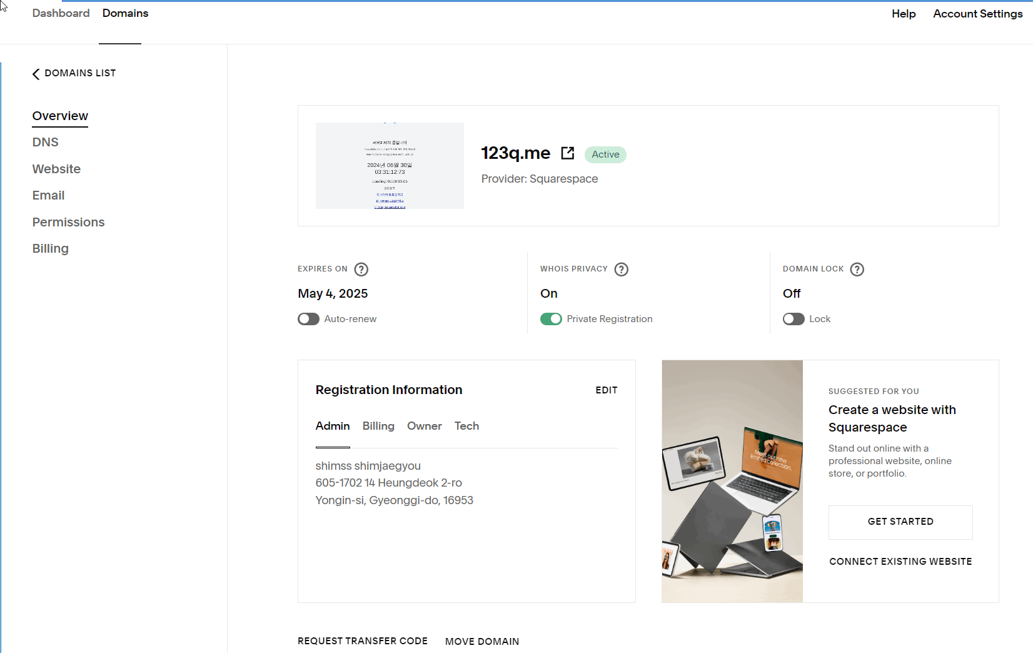Go to the Dashboard tab
The width and height of the screenshot is (1033, 653).
pyautogui.click(x=61, y=13)
